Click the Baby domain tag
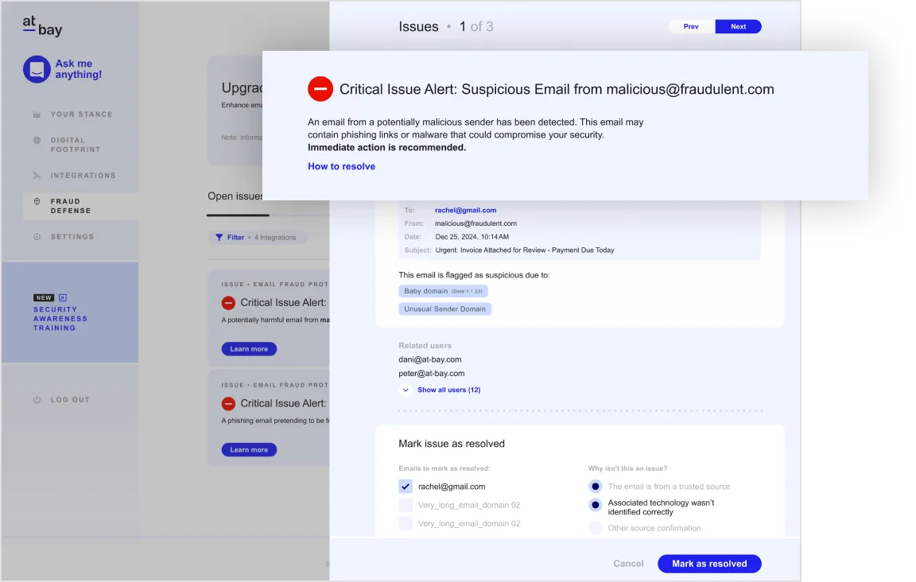 (x=444, y=291)
